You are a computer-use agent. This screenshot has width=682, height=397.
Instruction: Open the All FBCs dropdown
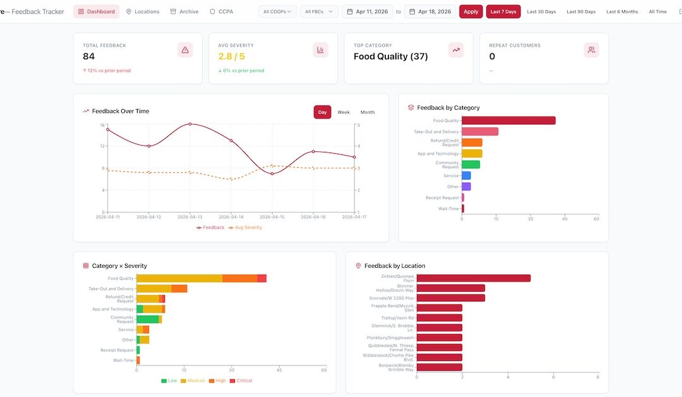(x=318, y=11)
